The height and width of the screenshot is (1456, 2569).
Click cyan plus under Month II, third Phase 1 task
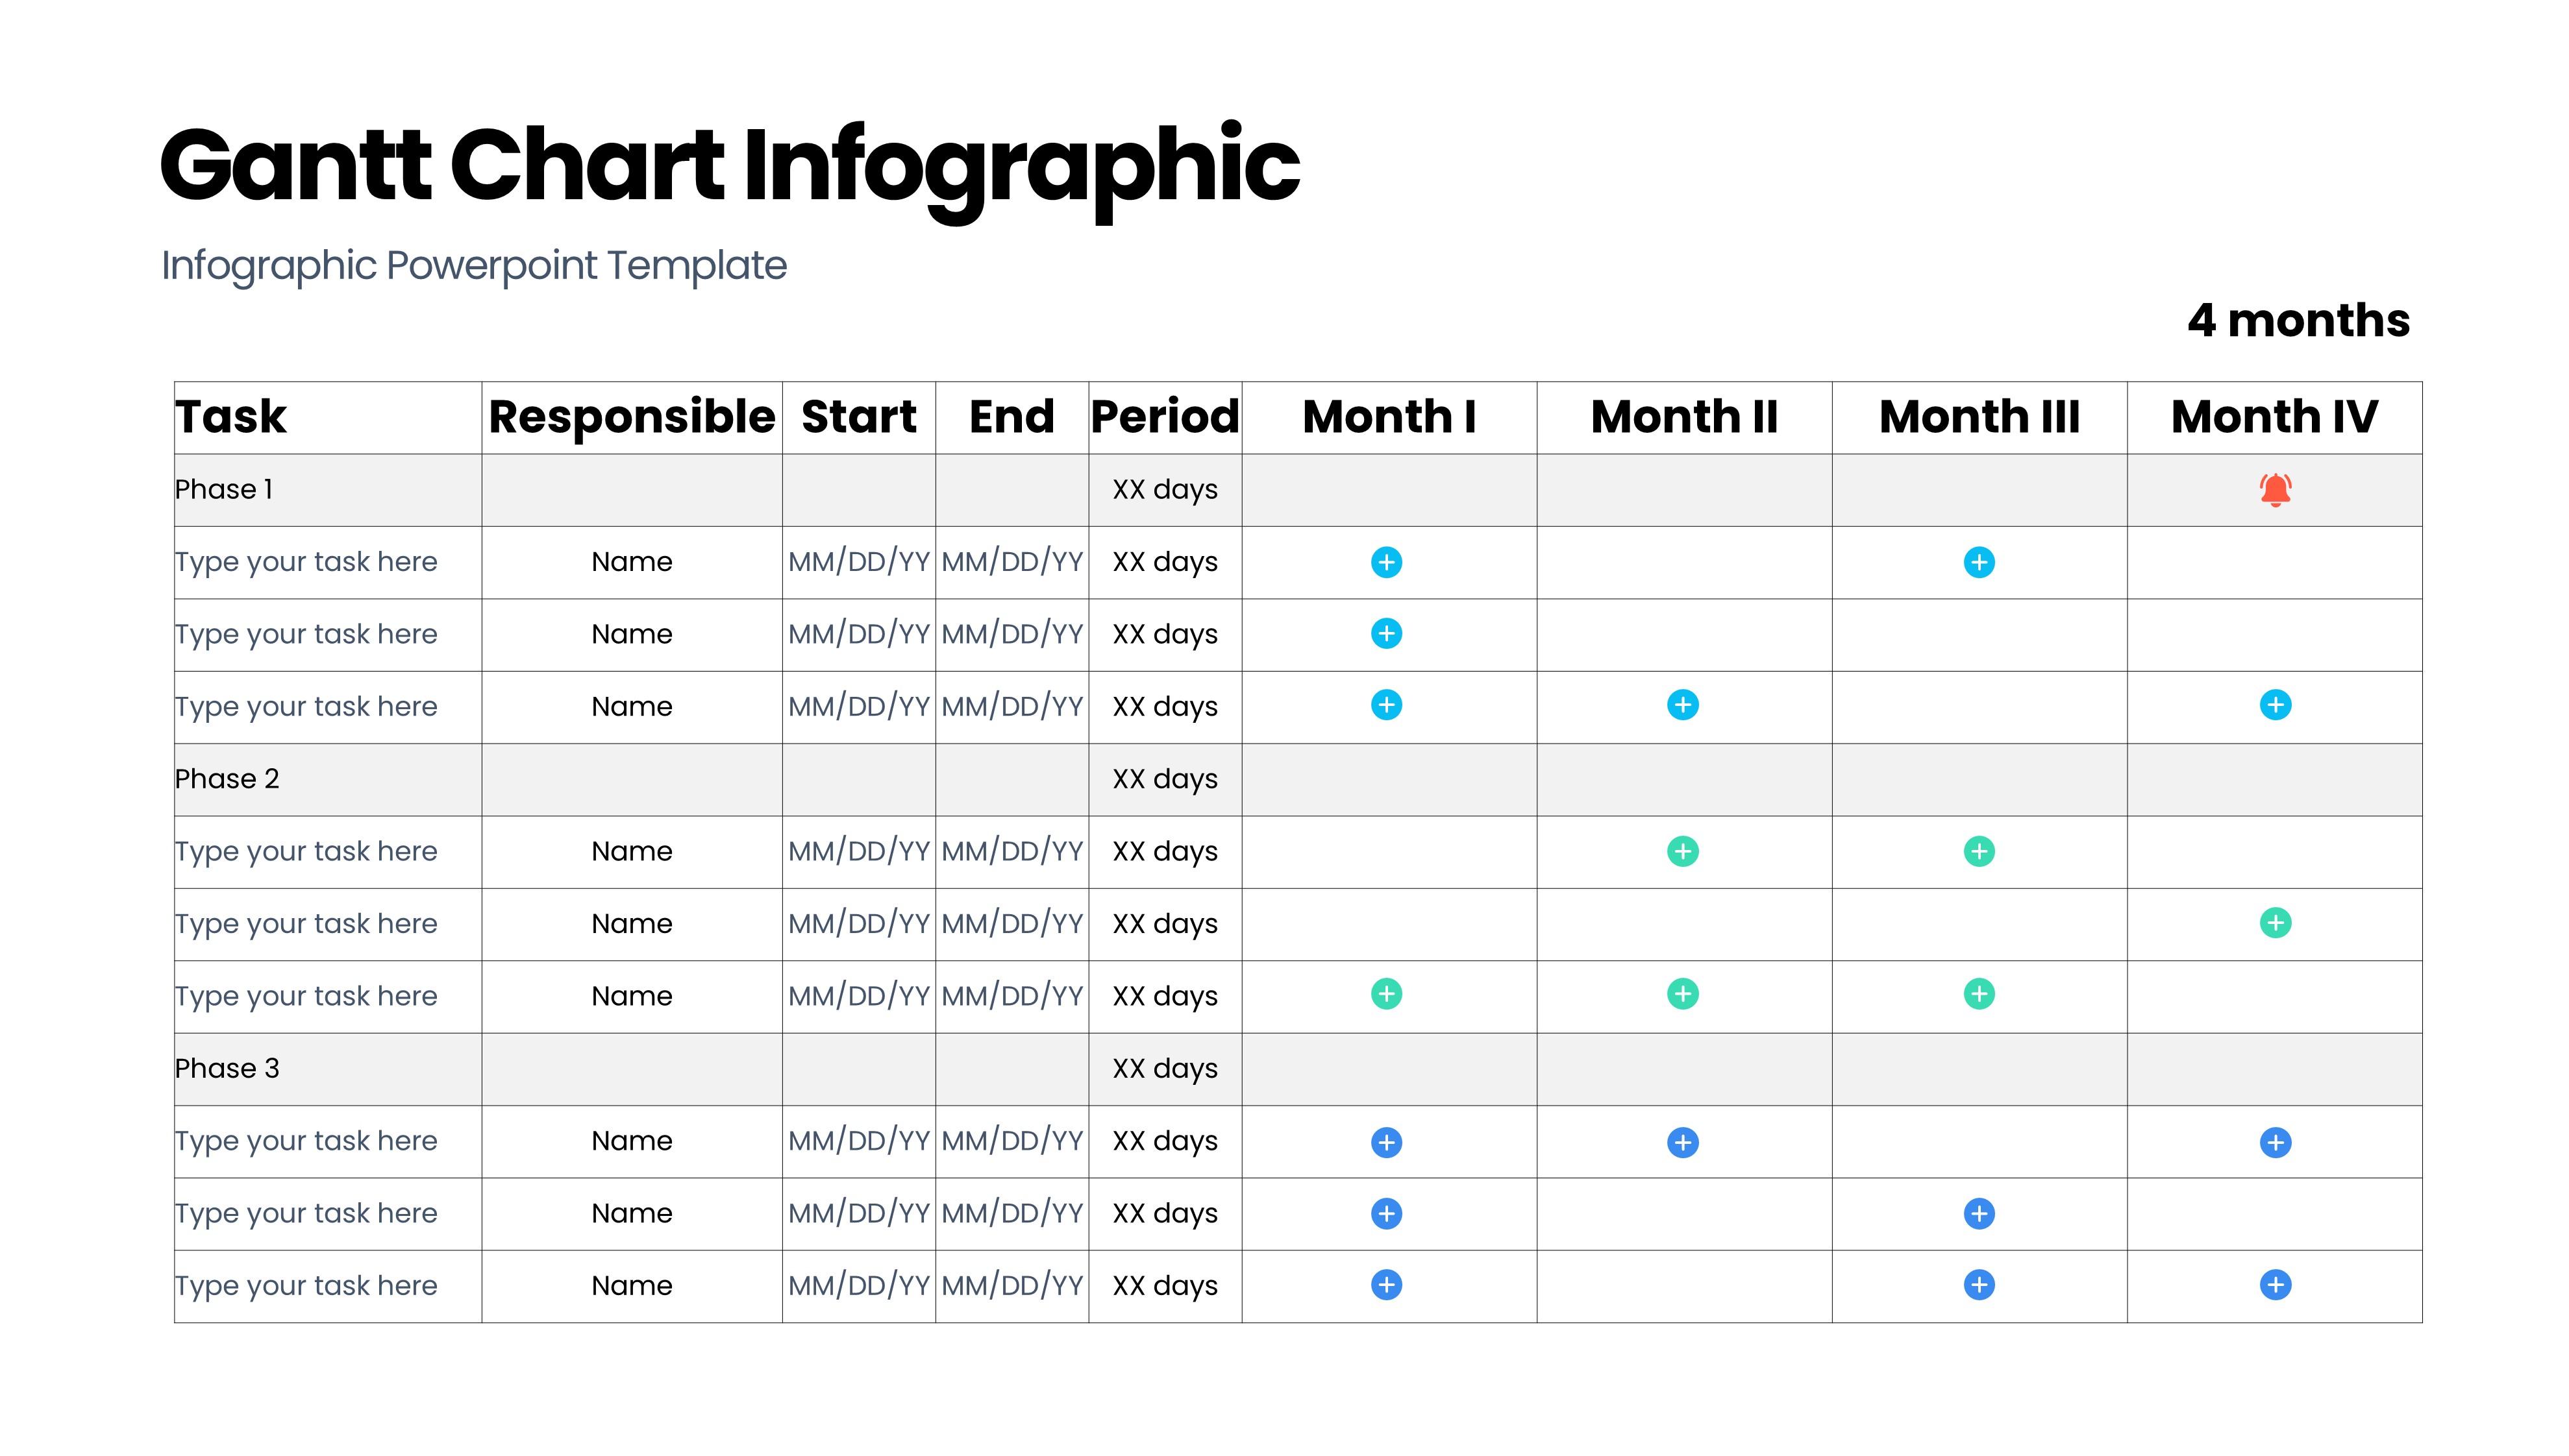1683,706
